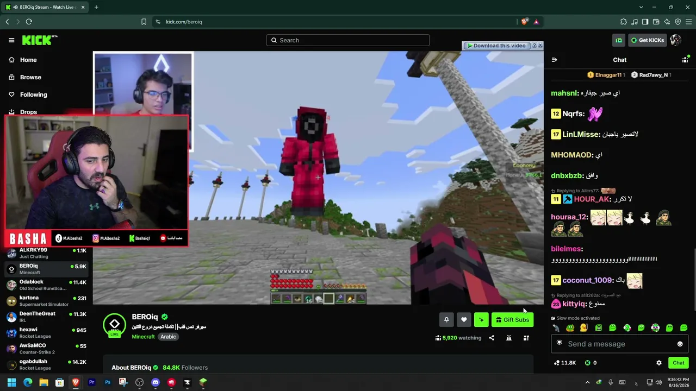Report the stream with siren icon
The width and height of the screenshot is (696, 391).
point(509,338)
